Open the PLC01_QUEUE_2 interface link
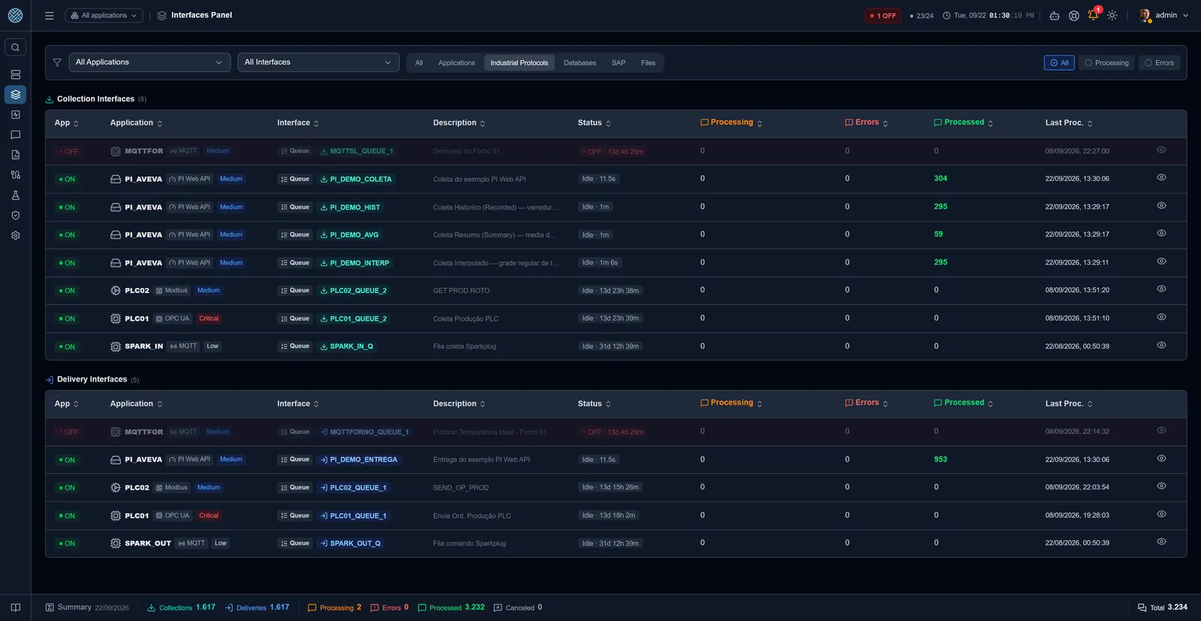Image resolution: width=1201 pixels, height=621 pixels. coord(354,318)
